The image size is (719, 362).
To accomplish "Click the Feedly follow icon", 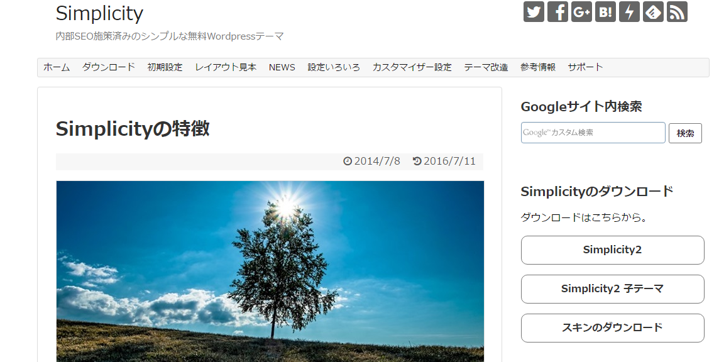I will 653,12.
